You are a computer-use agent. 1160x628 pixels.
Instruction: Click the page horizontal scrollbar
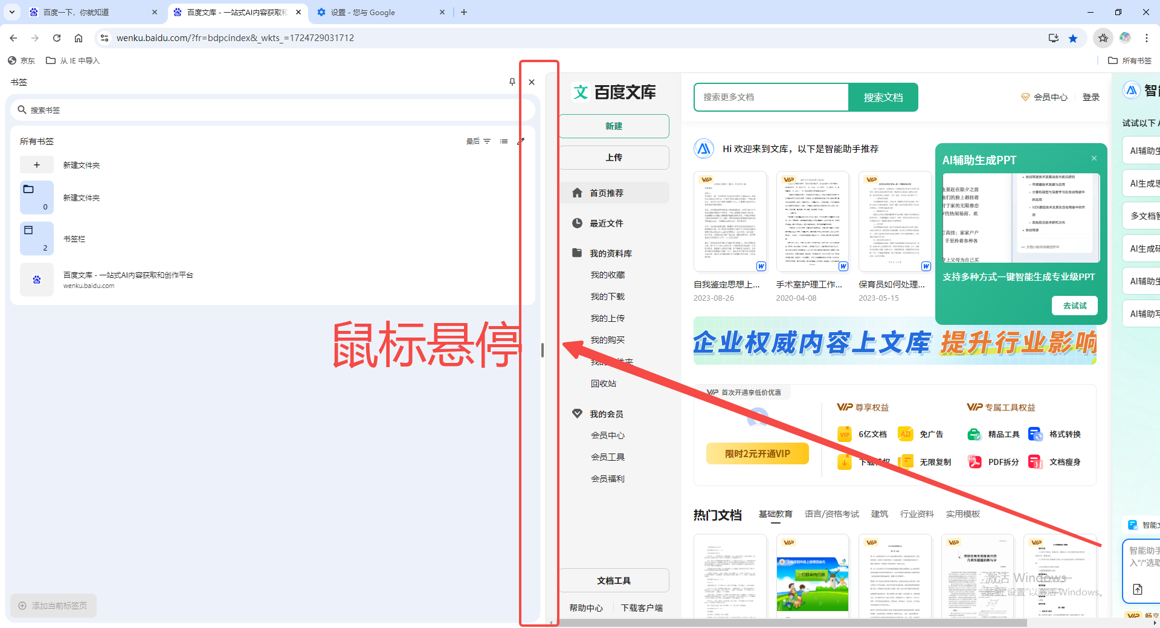(x=791, y=623)
